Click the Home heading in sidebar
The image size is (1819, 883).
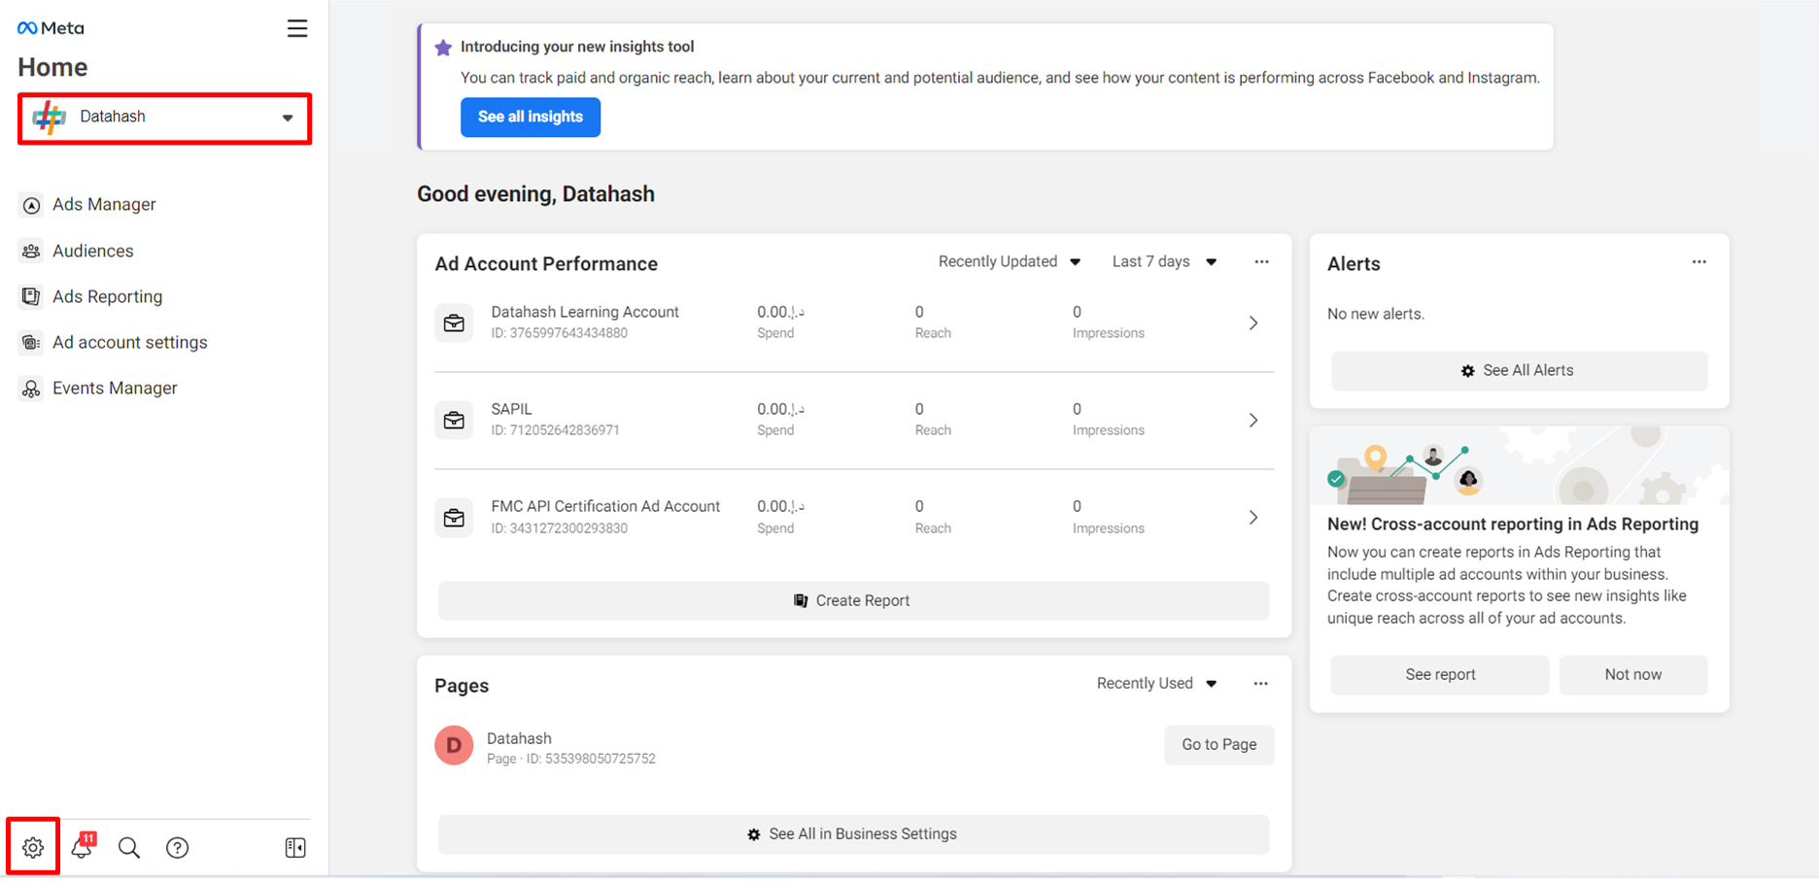52,67
